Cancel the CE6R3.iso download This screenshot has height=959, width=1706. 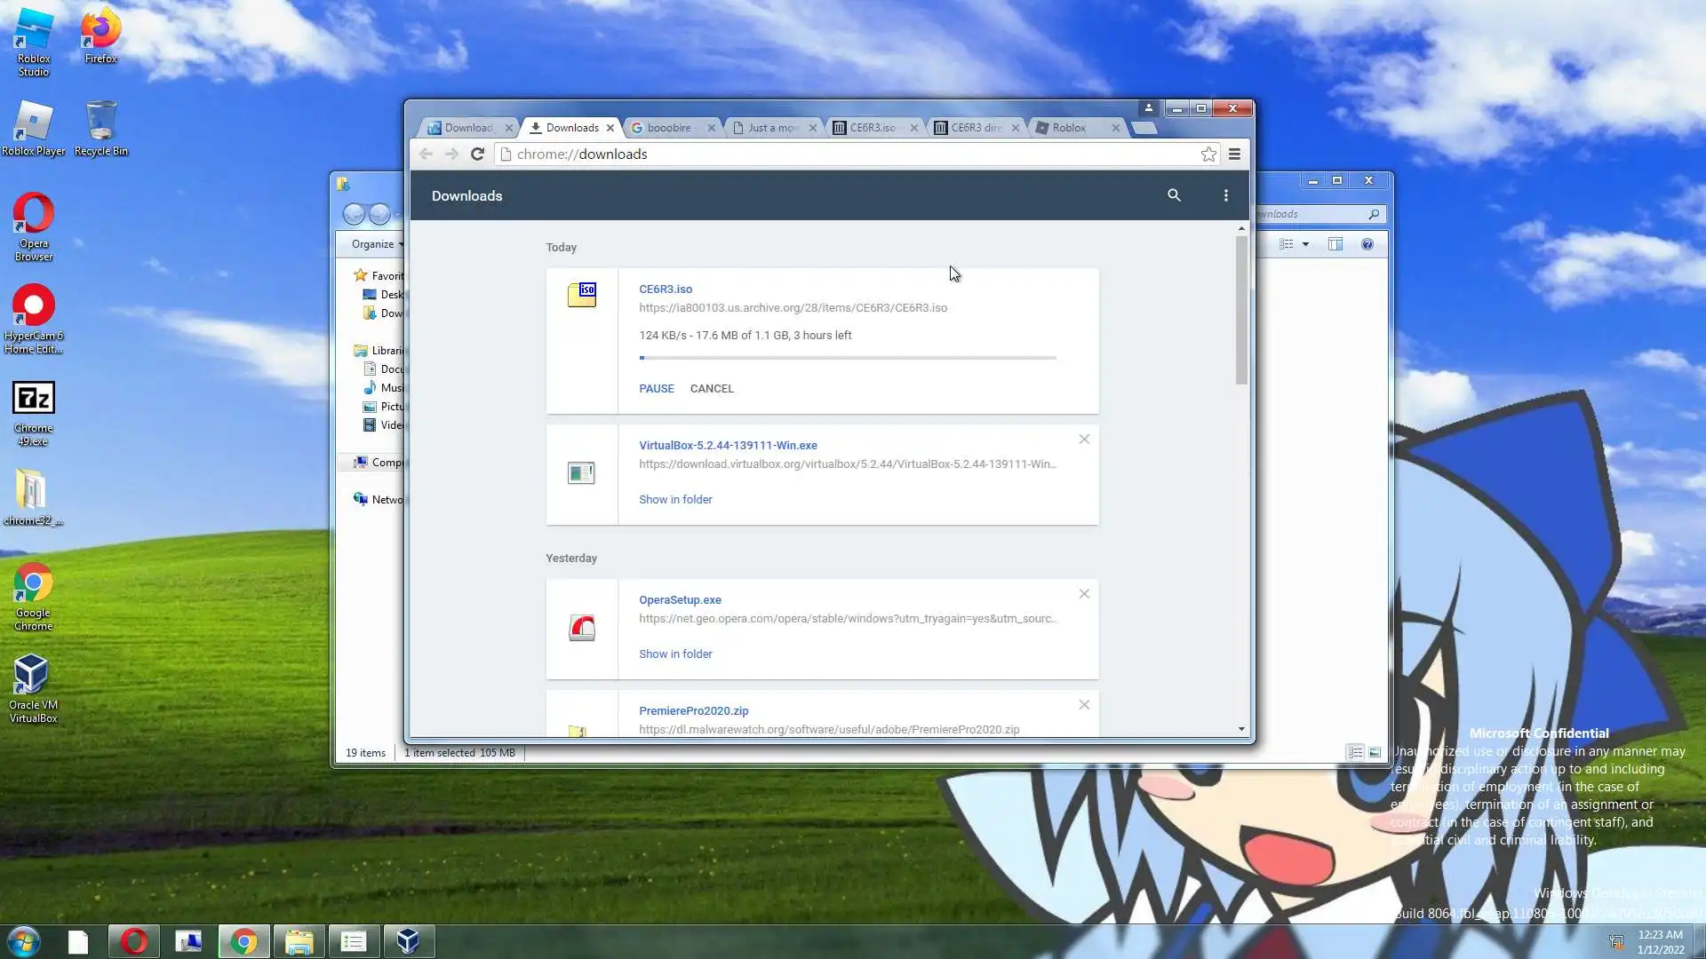712,389
